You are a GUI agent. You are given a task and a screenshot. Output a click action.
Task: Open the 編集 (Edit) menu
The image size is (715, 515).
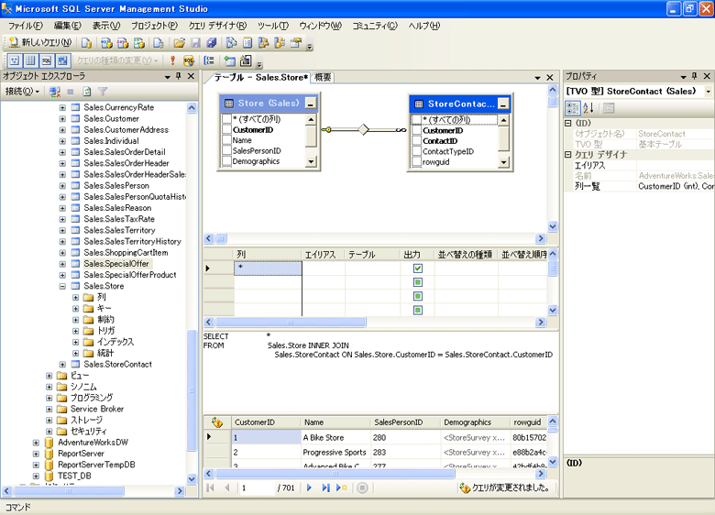click(x=68, y=26)
